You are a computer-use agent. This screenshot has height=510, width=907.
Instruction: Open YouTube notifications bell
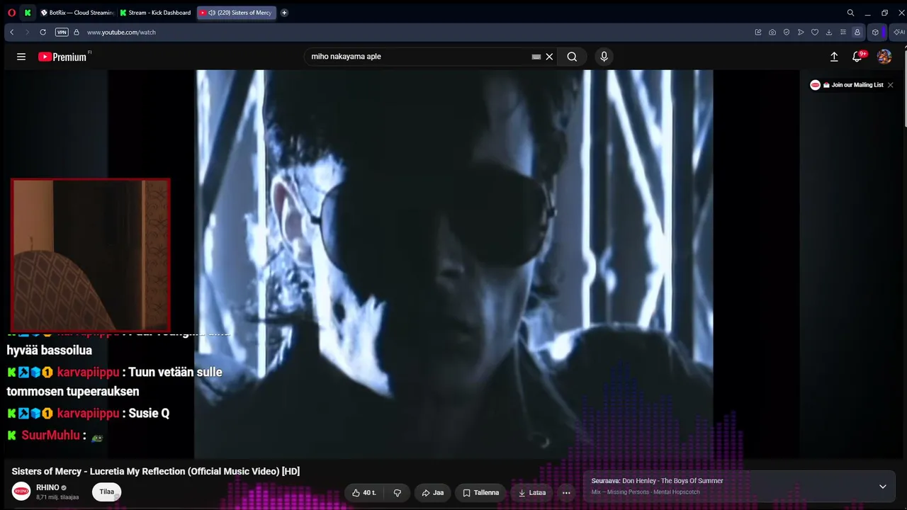(857, 57)
